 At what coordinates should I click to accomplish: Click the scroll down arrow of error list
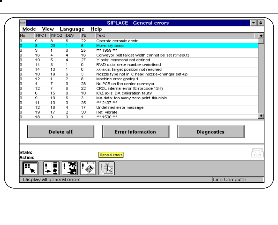click(261, 116)
